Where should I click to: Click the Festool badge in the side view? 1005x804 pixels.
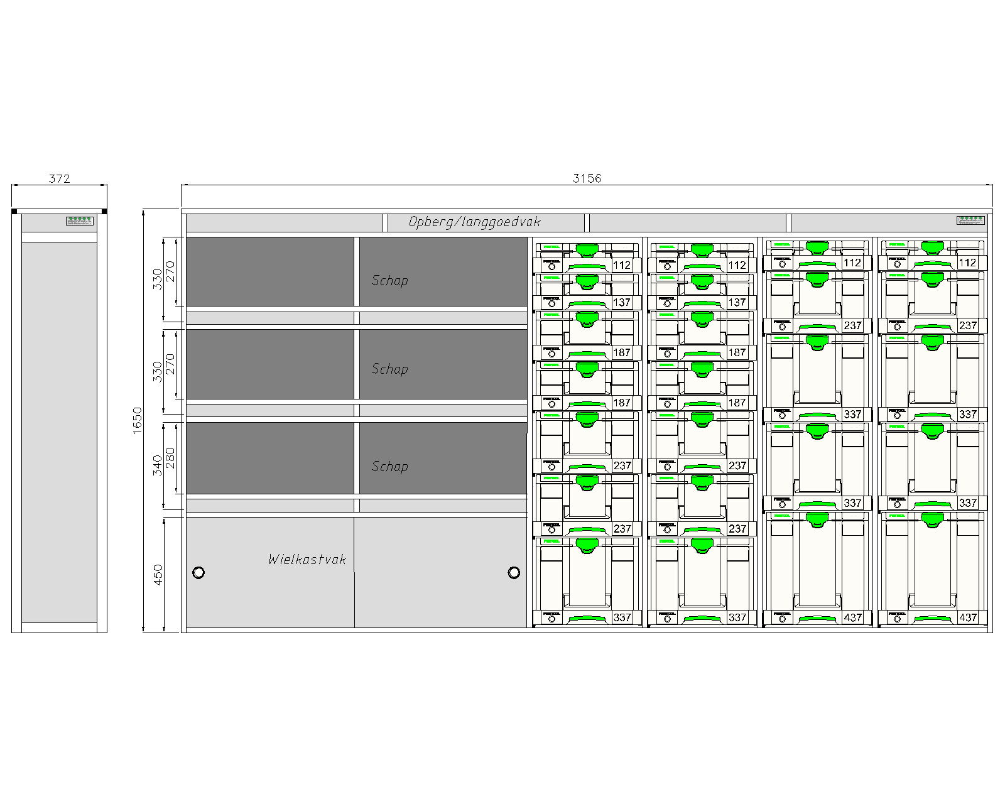(80, 220)
